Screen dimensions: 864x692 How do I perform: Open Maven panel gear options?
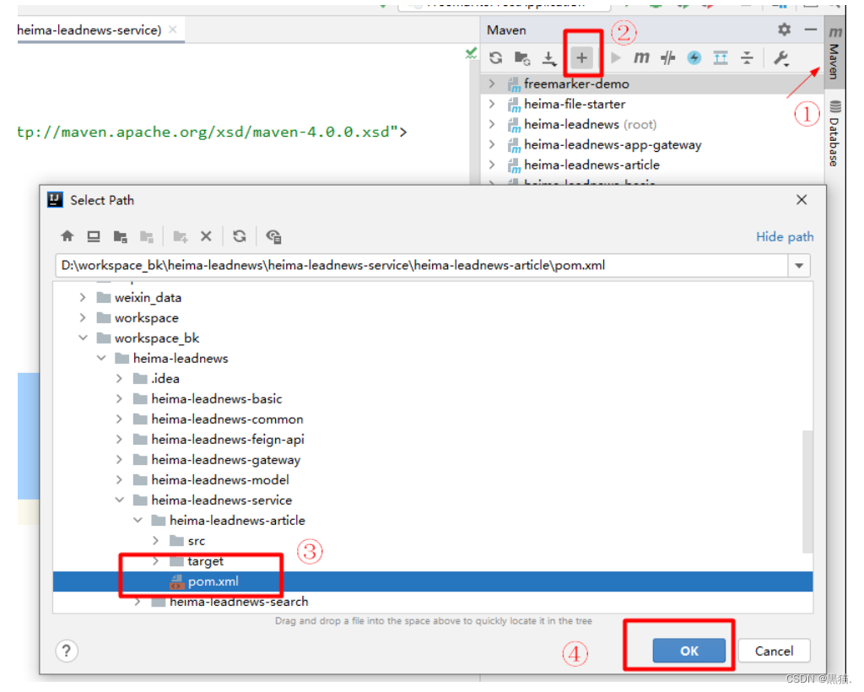point(784,30)
